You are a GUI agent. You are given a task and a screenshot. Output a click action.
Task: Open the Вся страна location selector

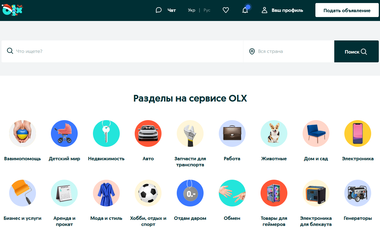click(289, 51)
